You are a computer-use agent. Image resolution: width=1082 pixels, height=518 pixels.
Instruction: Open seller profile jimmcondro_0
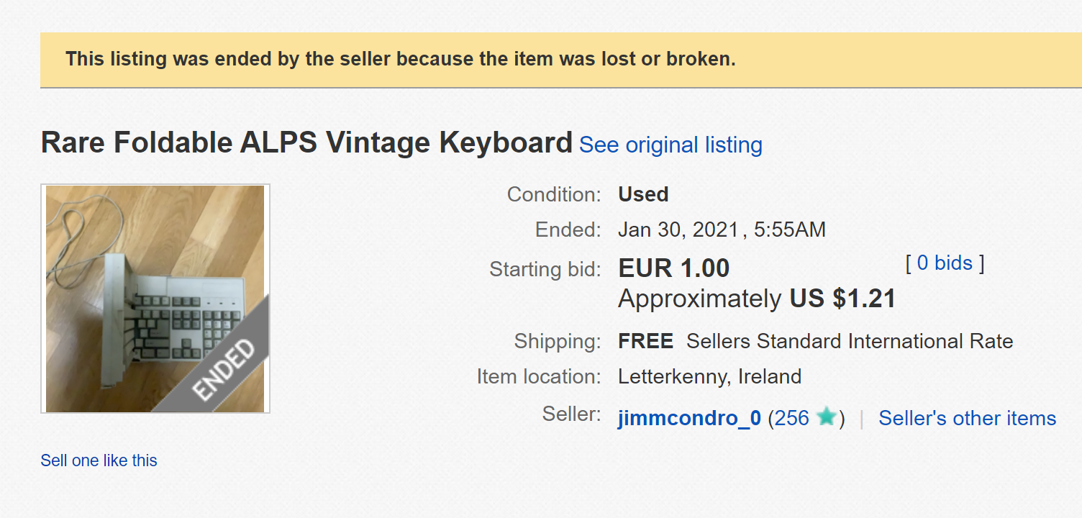tap(689, 418)
